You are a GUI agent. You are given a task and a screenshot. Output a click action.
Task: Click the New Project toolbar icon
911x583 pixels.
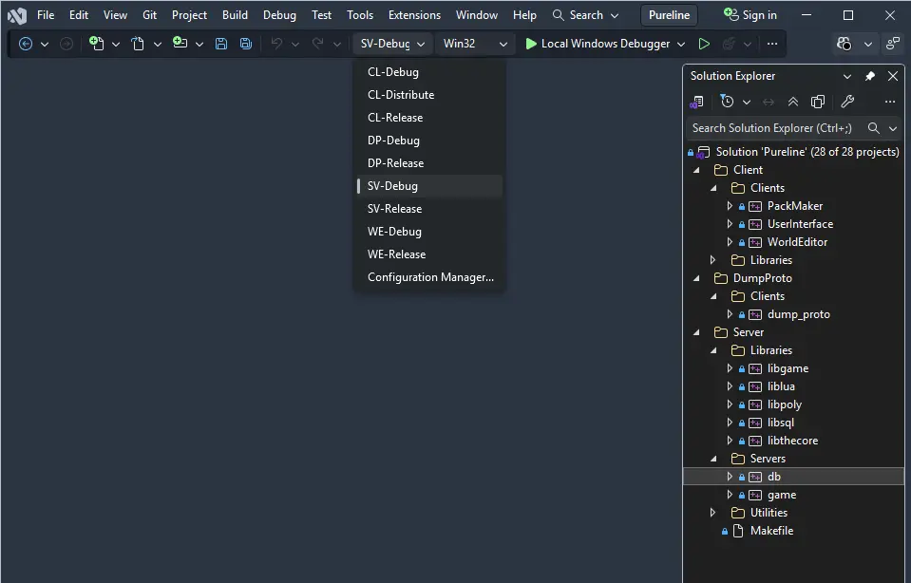tap(96, 44)
